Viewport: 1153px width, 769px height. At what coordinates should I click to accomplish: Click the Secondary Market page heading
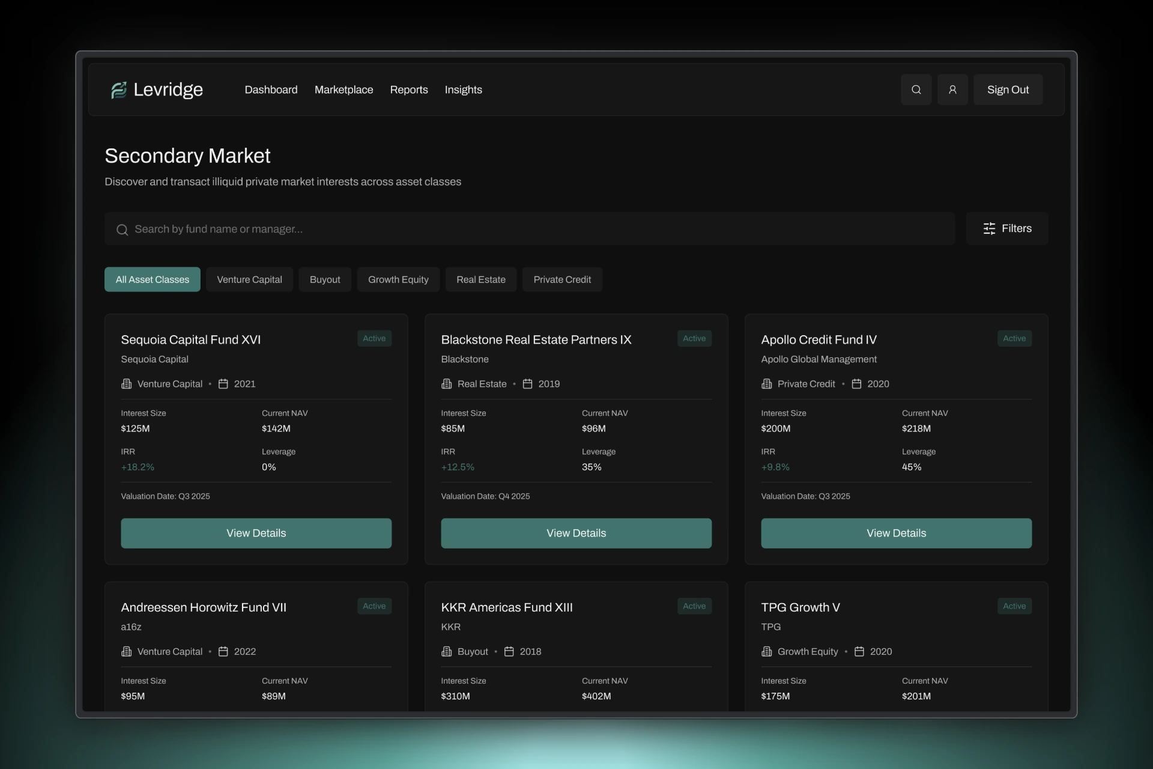click(x=187, y=156)
